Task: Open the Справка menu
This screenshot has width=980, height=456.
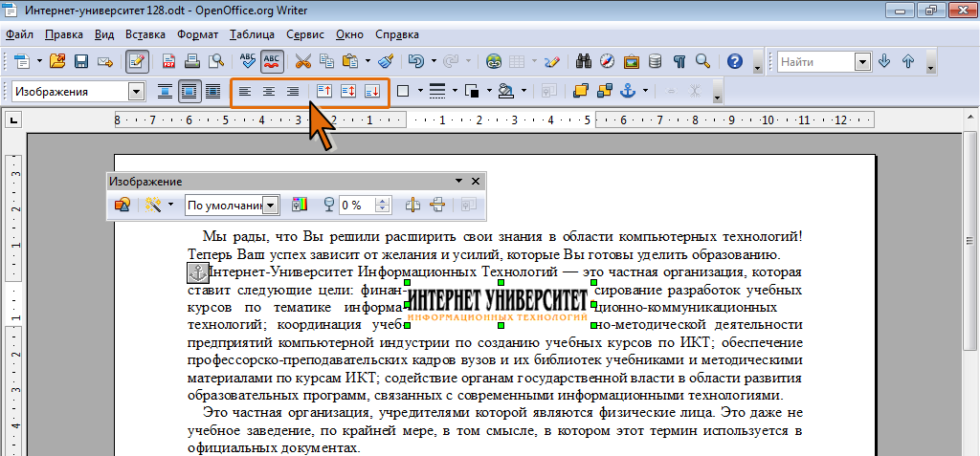Action: pyautogui.click(x=397, y=34)
